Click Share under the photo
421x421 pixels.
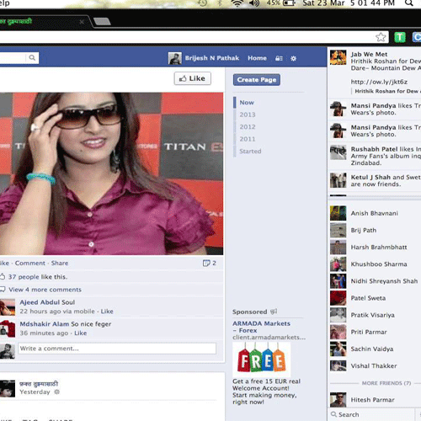[60, 263]
